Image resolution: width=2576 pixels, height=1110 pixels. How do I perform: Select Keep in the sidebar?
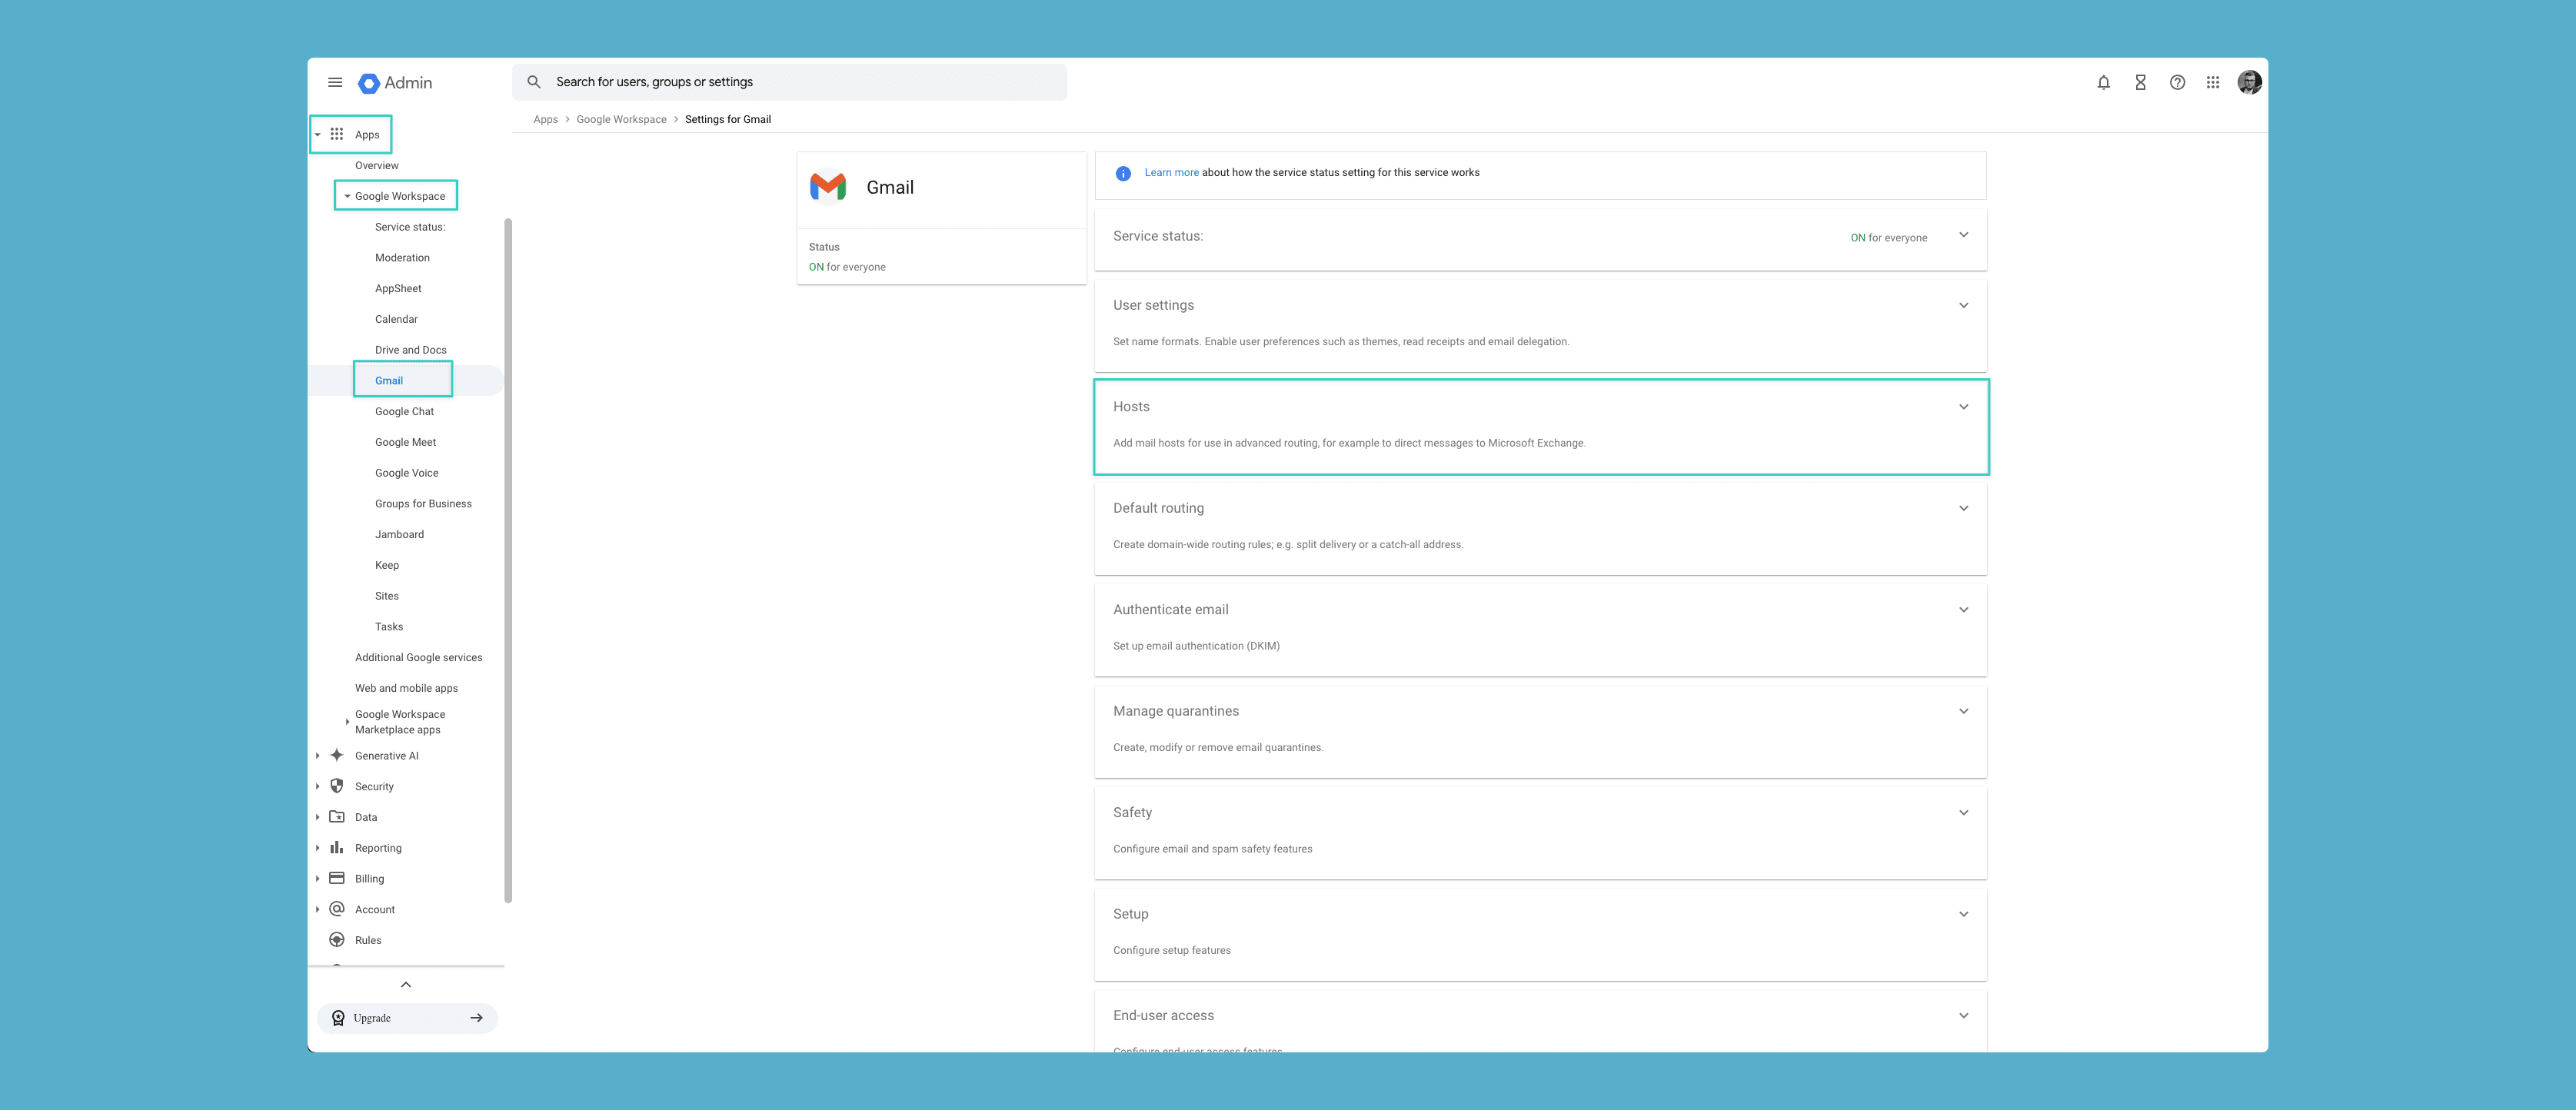click(387, 565)
